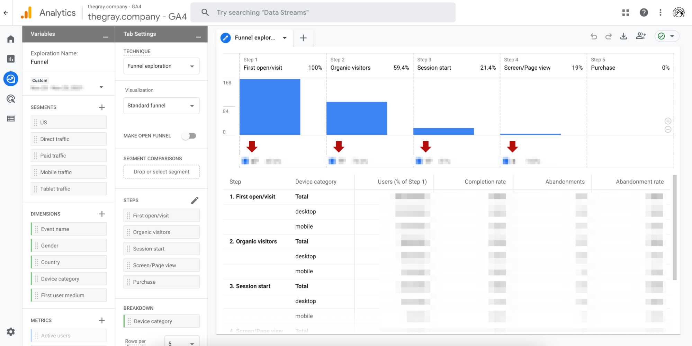
Task: Open the Standard funnel visualization dropdown
Action: pos(161,106)
